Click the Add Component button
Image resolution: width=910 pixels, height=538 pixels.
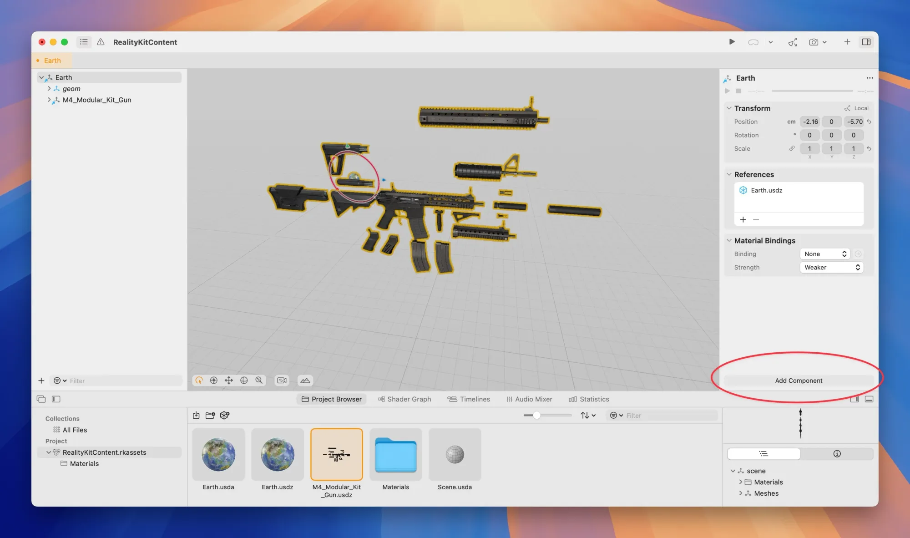coord(799,381)
